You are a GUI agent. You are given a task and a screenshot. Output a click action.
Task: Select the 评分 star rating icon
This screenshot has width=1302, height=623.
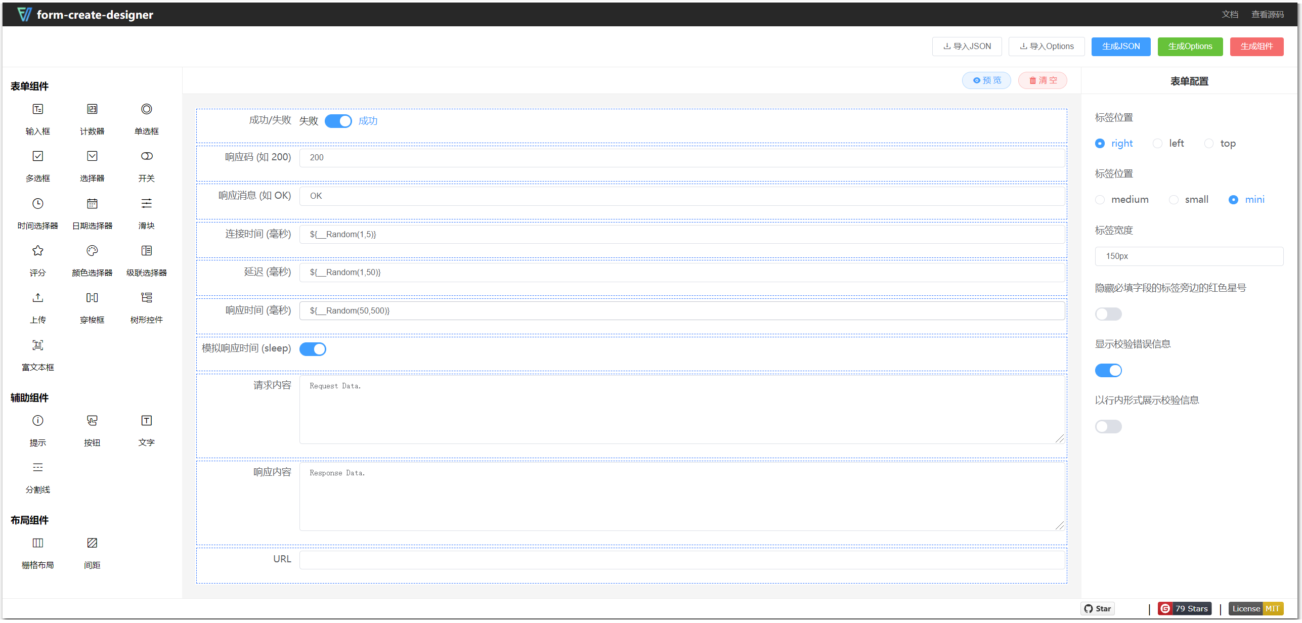38,251
